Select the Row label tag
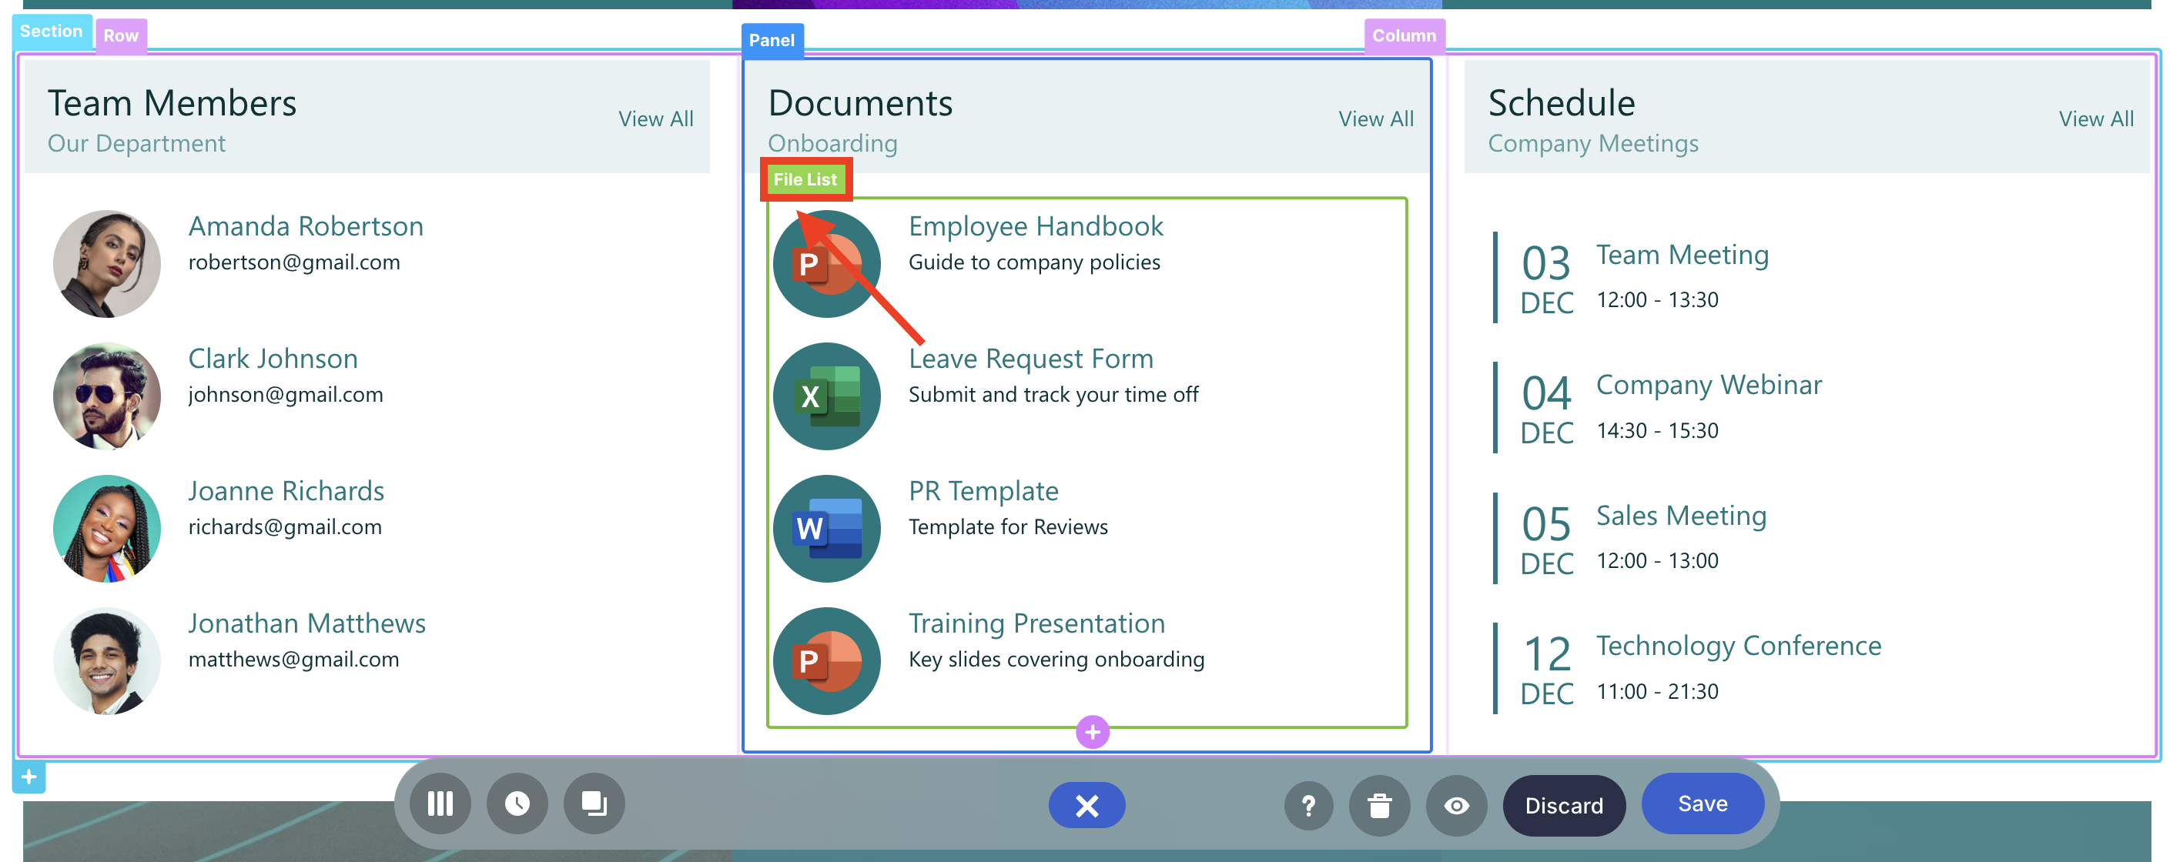 (x=121, y=35)
